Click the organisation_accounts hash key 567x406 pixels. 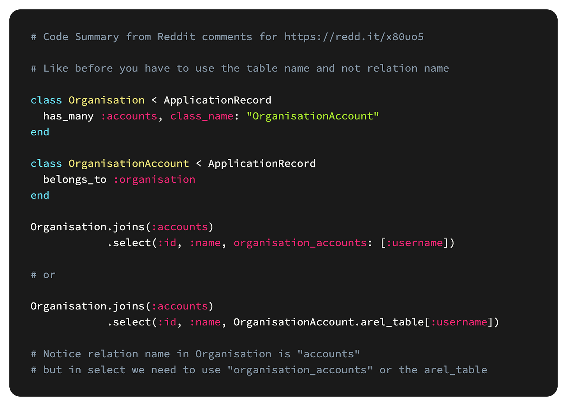pyautogui.click(x=300, y=242)
